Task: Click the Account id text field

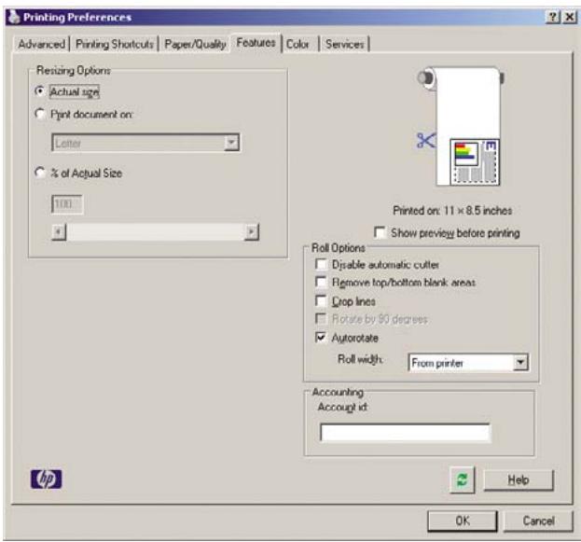Action: point(405,432)
